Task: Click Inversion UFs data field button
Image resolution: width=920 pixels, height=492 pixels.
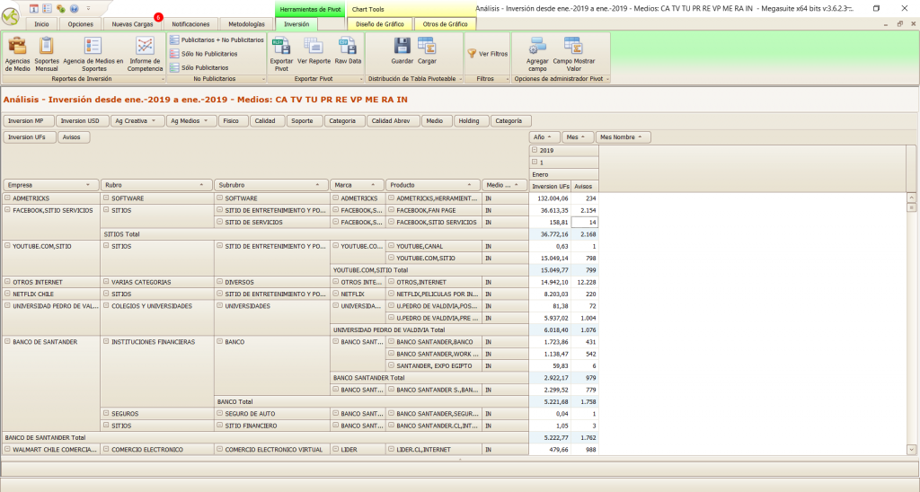Action: (30, 137)
